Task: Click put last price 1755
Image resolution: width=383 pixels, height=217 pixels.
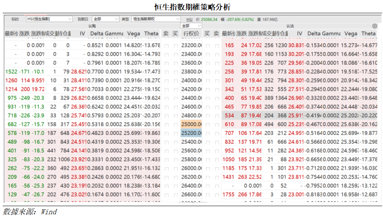Action: coord(228,195)
